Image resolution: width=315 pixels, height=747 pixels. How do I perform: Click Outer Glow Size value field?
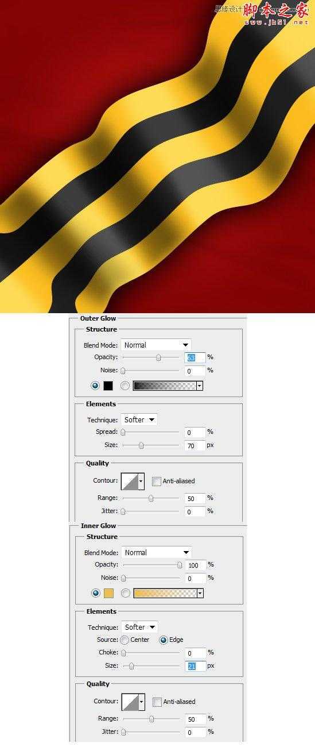pyautogui.click(x=195, y=445)
